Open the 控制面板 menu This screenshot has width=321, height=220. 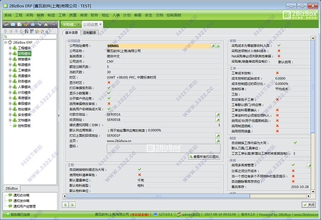(174, 15)
